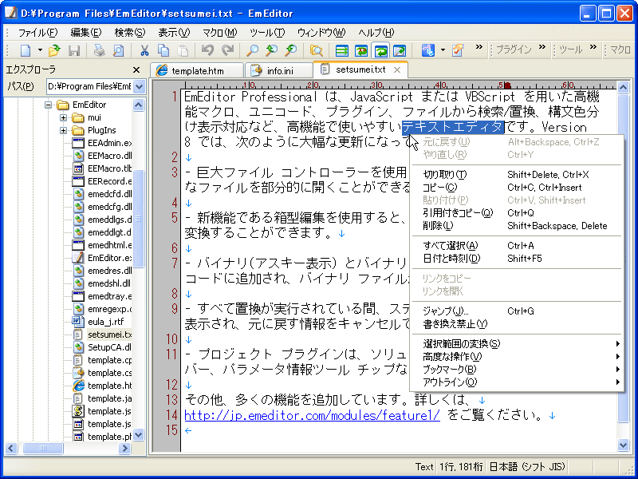Viewport: 638px width, 479px height.
Task: Insert 日付と時刻(D) from context menu
Action: pos(518,258)
